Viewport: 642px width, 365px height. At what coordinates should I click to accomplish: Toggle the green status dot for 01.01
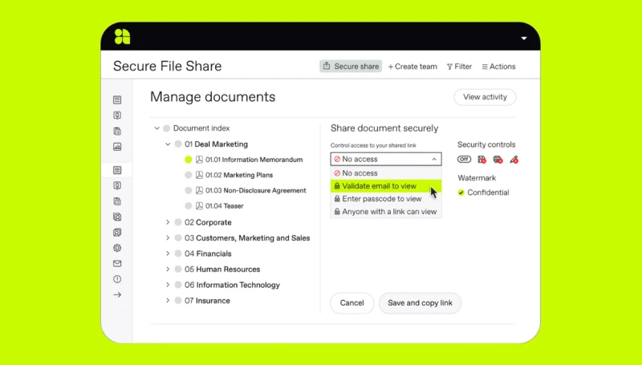pos(189,160)
